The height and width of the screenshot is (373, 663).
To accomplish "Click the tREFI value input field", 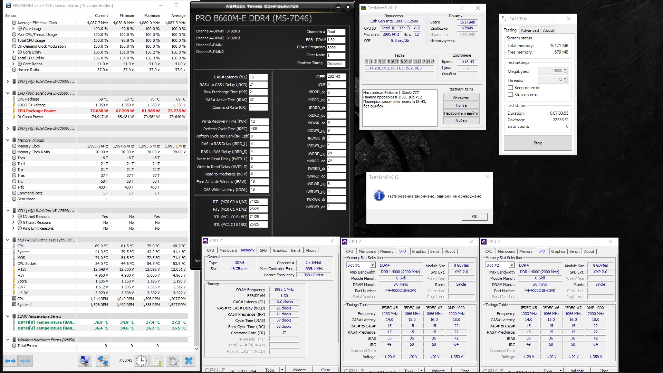I will [x=336, y=77].
